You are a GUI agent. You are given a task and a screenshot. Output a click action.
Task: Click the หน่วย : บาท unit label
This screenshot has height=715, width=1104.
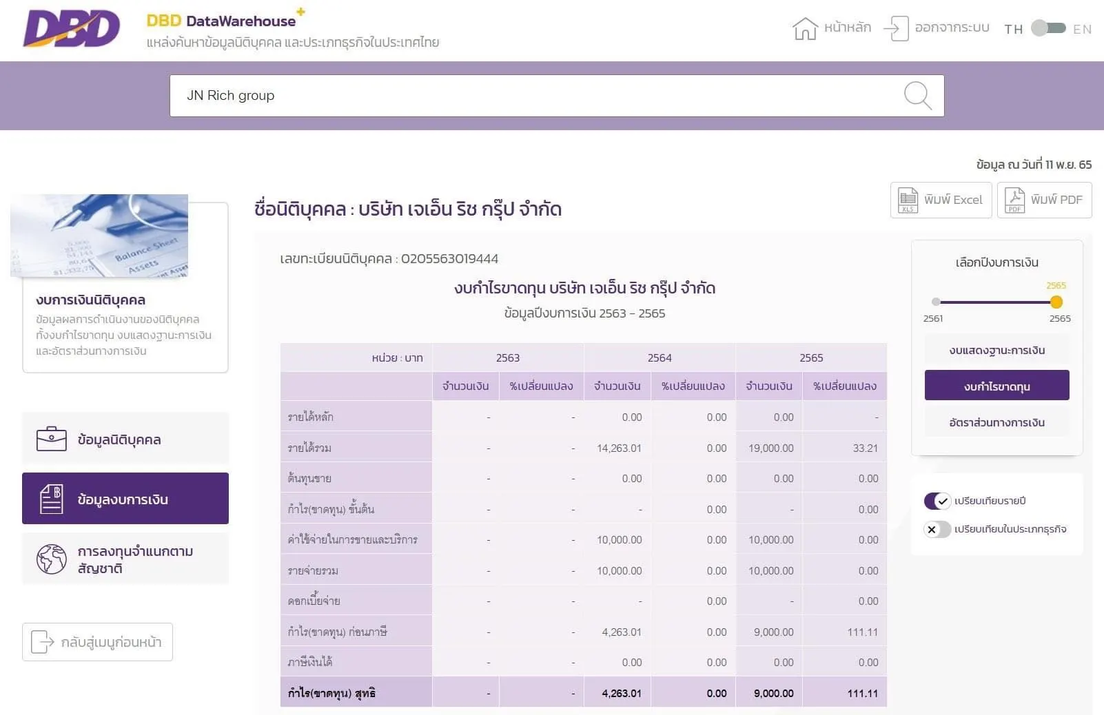pyautogui.click(x=397, y=358)
